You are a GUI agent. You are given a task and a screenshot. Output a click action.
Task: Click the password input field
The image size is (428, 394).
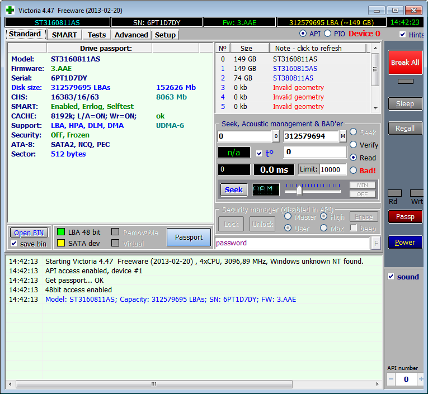(293, 243)
